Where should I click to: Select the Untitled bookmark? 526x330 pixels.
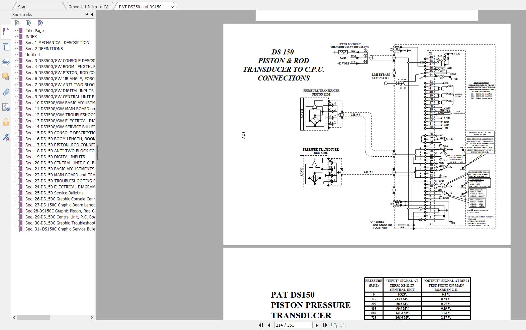[x=32, y=55]
